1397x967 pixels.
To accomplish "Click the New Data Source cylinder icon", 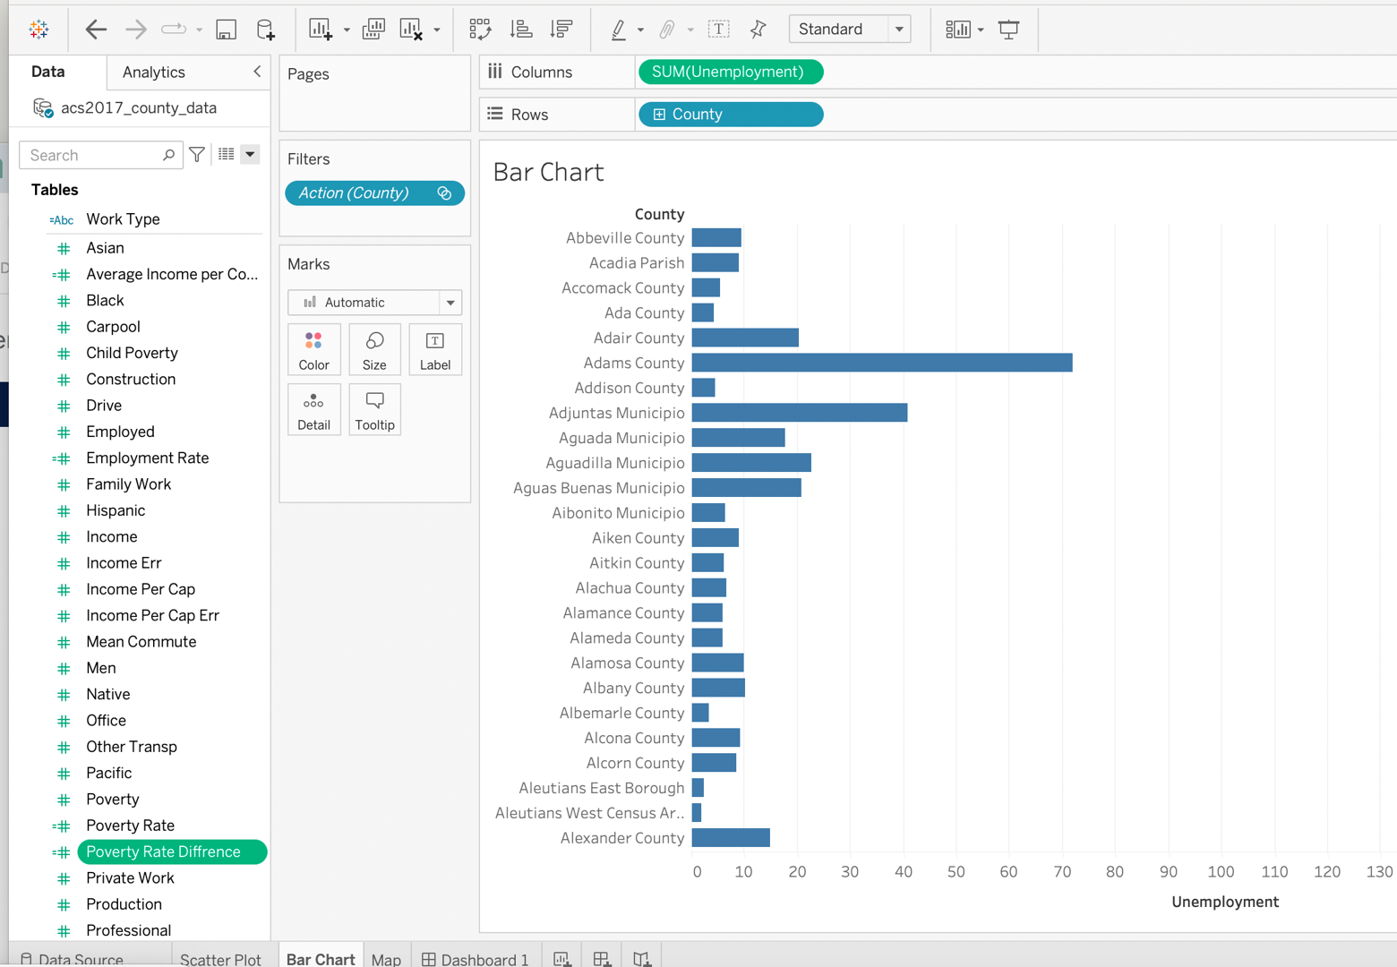I will point(265,30).
